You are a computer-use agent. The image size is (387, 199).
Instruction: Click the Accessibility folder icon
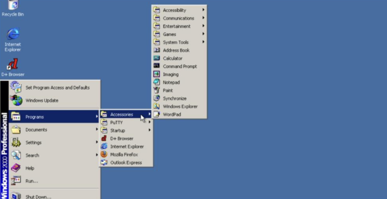click(157, 10)
